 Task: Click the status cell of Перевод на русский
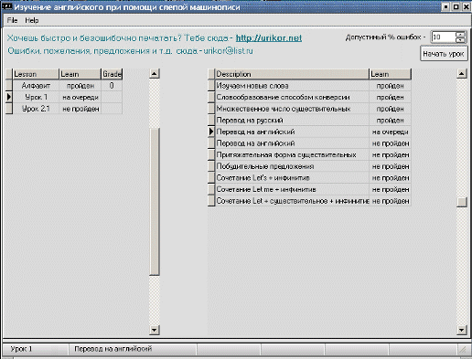(390, 121)
